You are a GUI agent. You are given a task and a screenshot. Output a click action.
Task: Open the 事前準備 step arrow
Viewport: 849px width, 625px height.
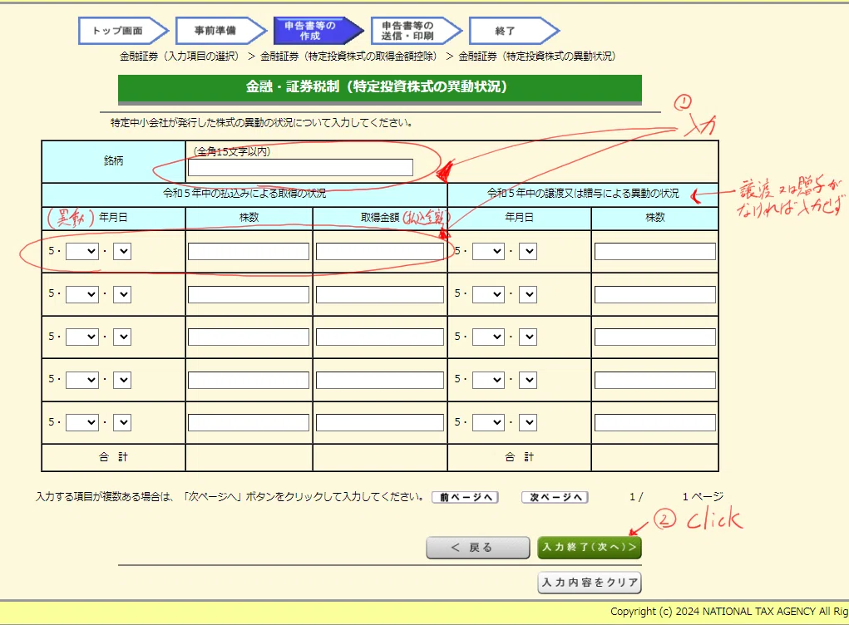click(x=221, y=31)
